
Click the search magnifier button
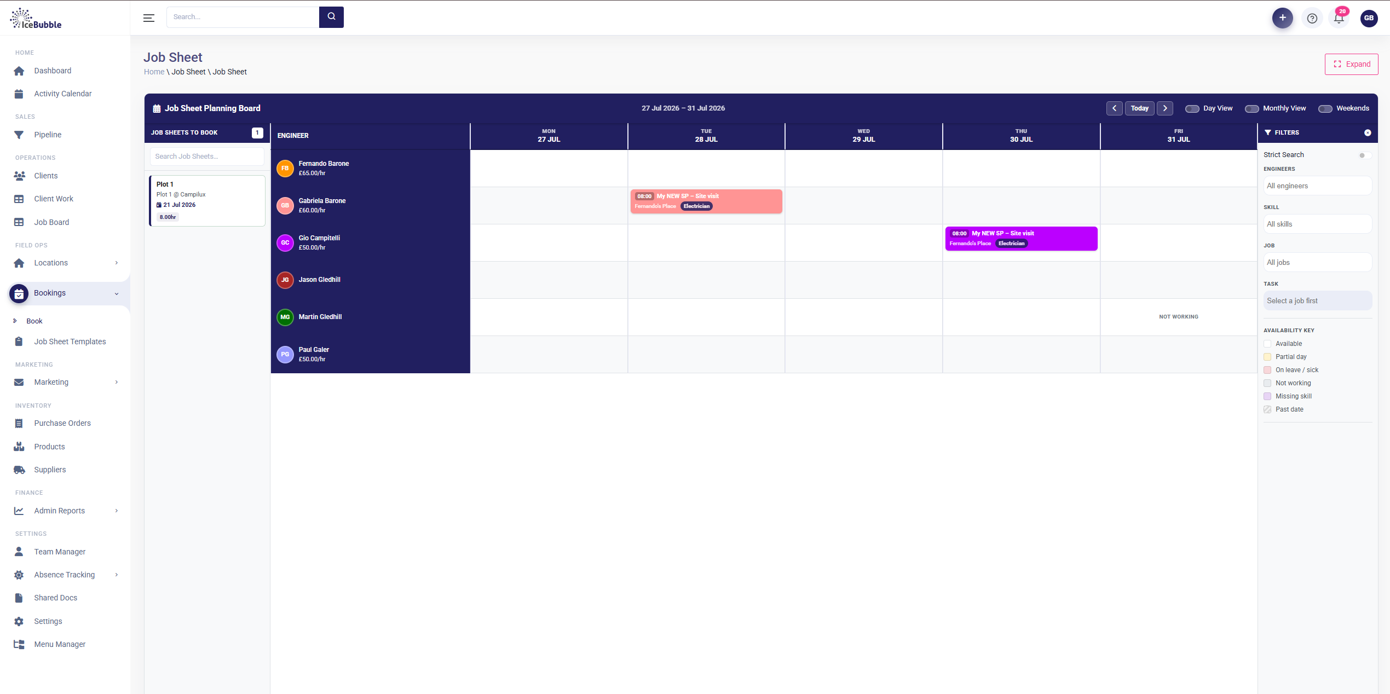[x=331, y=17]
